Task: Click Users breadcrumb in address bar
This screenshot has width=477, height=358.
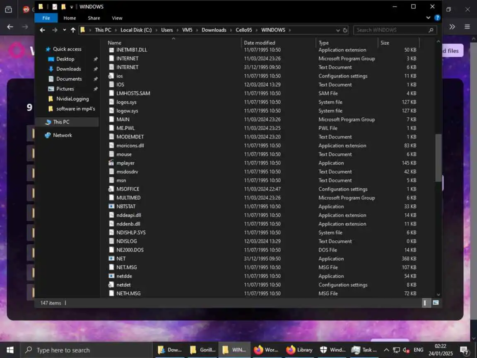Action: 167,30
